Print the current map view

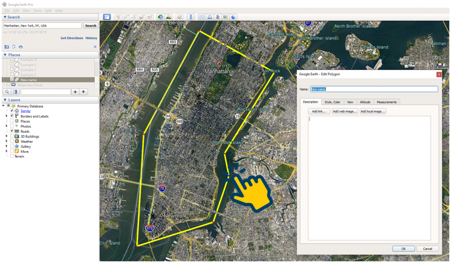[x=209, y=17]
